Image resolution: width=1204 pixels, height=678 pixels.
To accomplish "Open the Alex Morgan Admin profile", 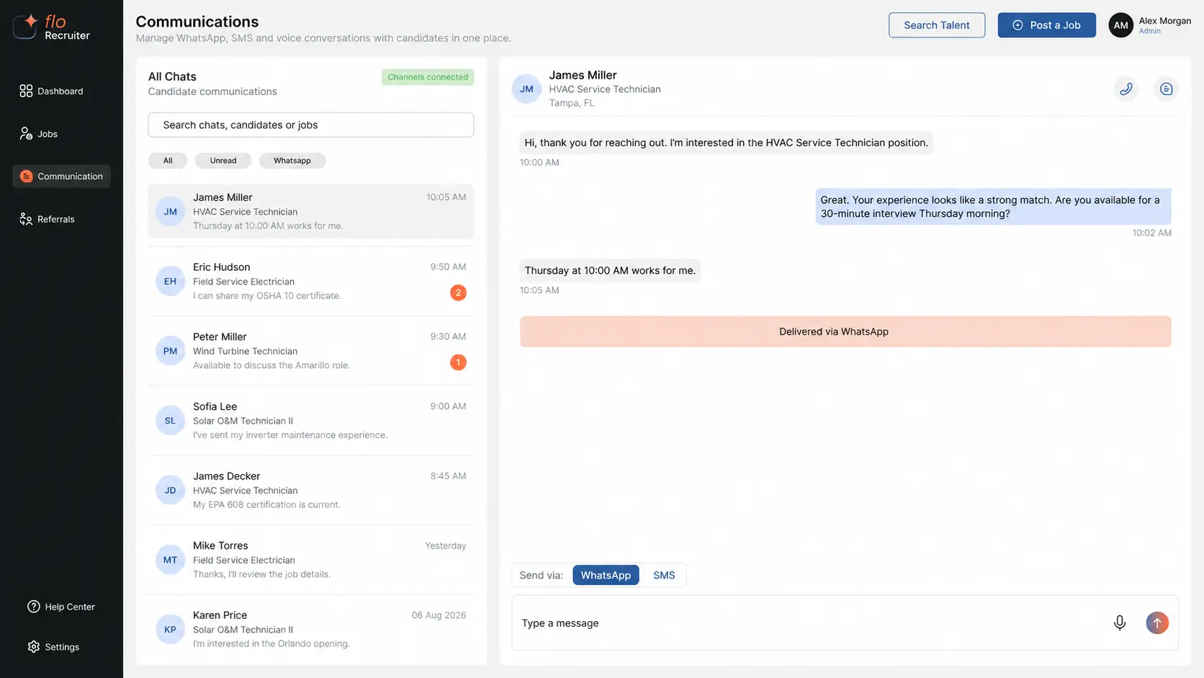I will point(1151,25).
